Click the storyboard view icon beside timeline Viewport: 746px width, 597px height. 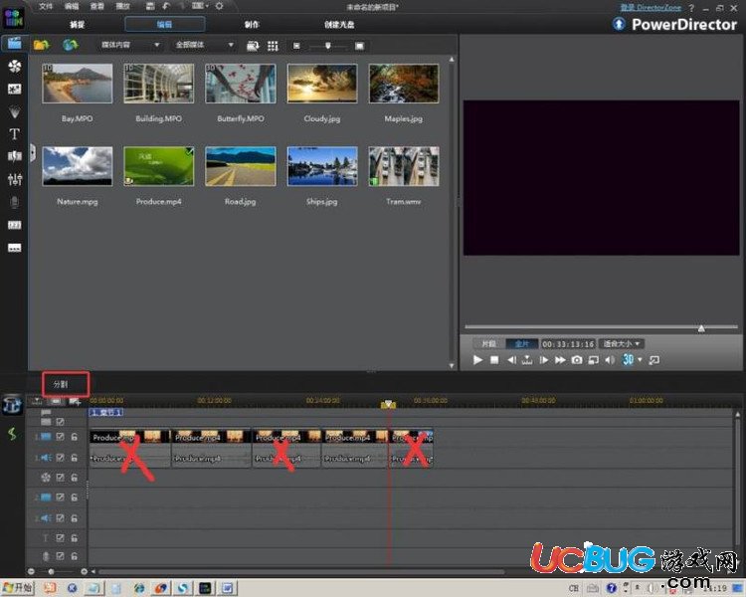56,401
